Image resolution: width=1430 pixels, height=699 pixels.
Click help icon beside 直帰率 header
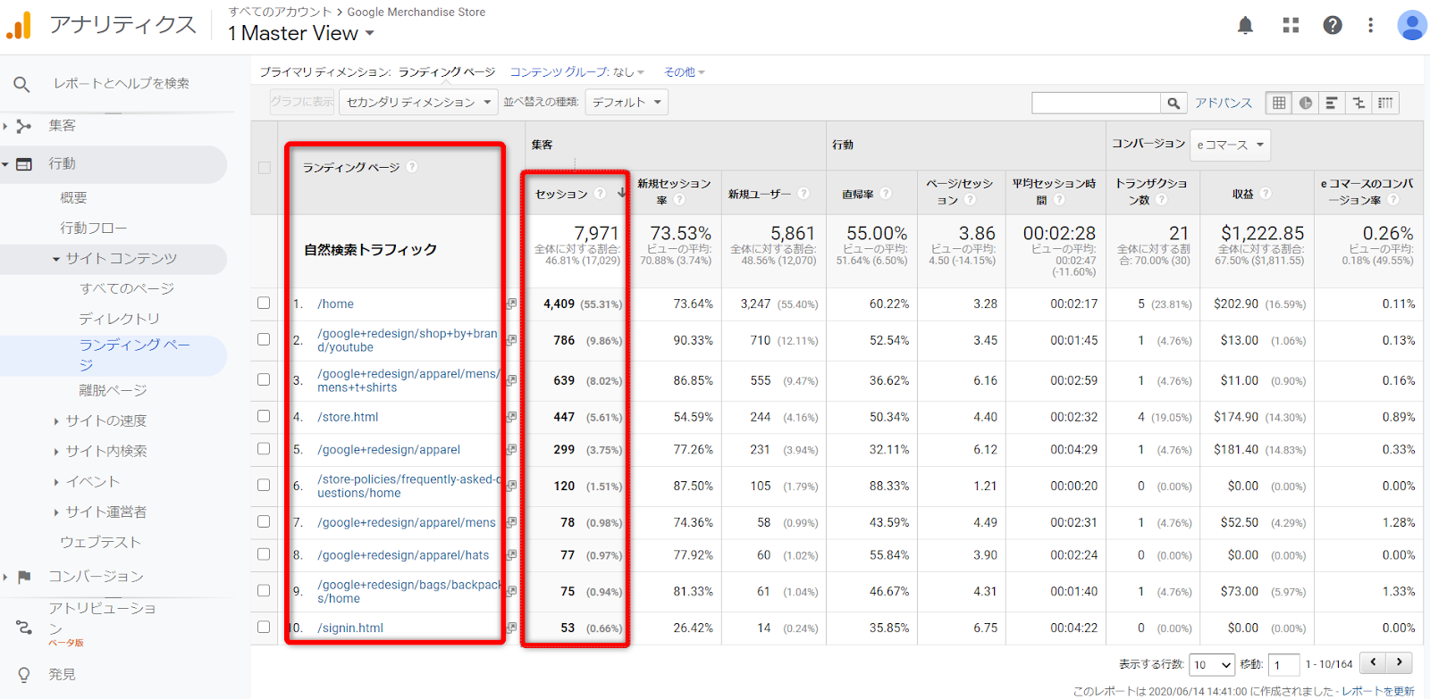[x=886, y=194]
